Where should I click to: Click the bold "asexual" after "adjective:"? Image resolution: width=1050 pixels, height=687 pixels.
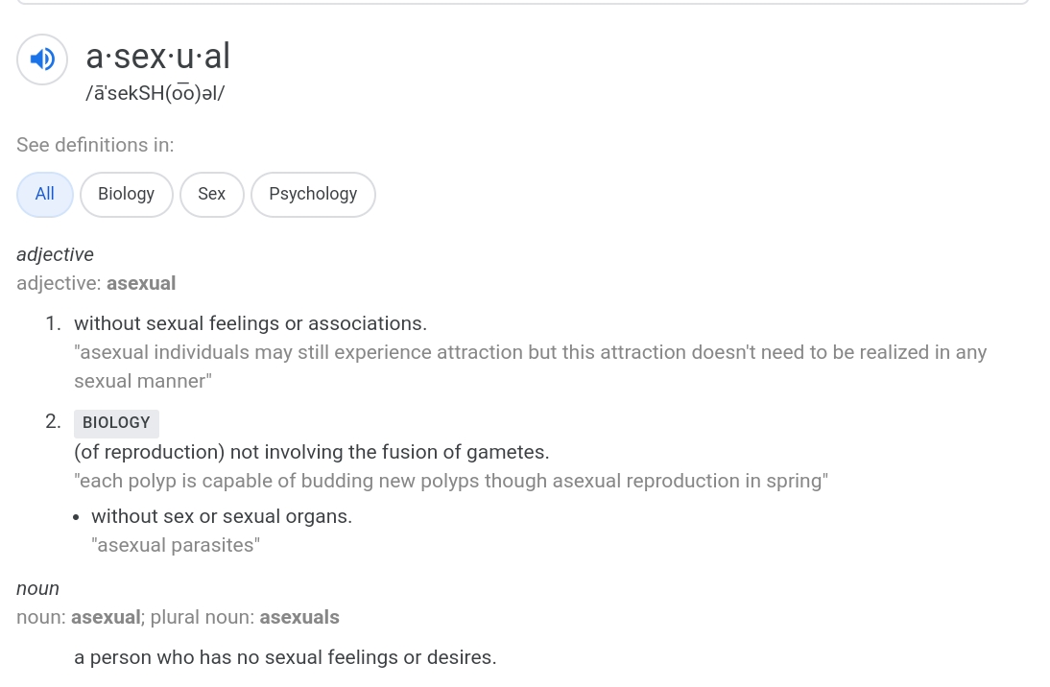[x=141, y=283]
